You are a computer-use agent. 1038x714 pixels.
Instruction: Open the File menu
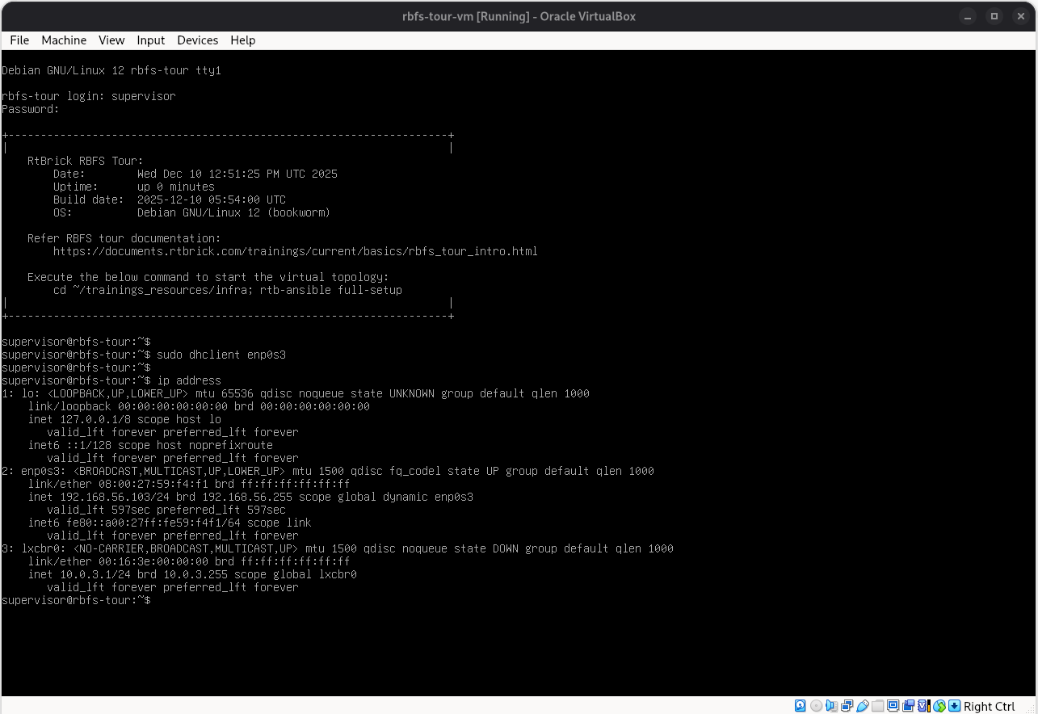pyautogui.click(x=19, y=40)
